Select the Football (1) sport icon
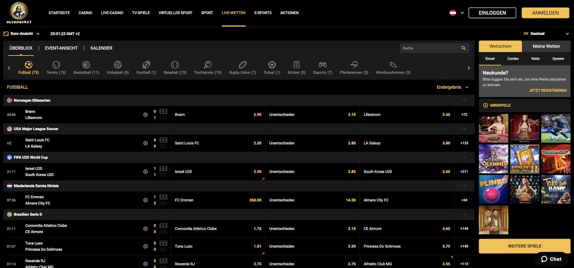Viewport: 574px width, 268px height. tap(146, 65)
